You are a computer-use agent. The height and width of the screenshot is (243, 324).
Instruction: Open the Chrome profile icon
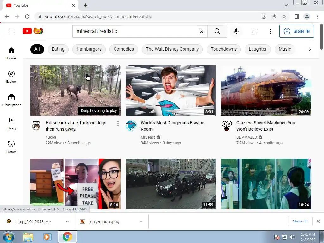point(307,16)
